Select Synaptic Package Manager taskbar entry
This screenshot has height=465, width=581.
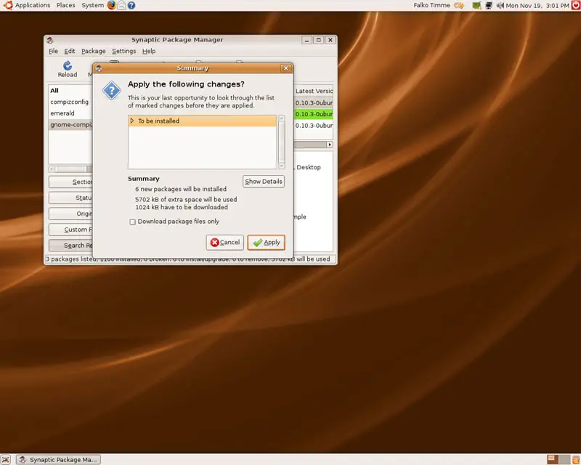coord(58,459)
